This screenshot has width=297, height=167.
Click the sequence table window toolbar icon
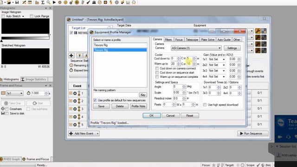[30, 2]
